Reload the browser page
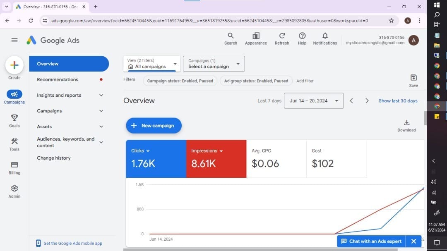Image resolution: width=447 pixels, height=251 pixels. coord(31,21)
